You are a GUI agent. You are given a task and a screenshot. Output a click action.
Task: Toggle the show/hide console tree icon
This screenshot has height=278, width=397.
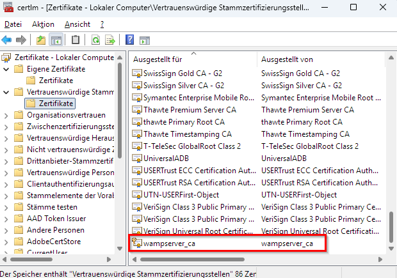[x=56, y=40]
